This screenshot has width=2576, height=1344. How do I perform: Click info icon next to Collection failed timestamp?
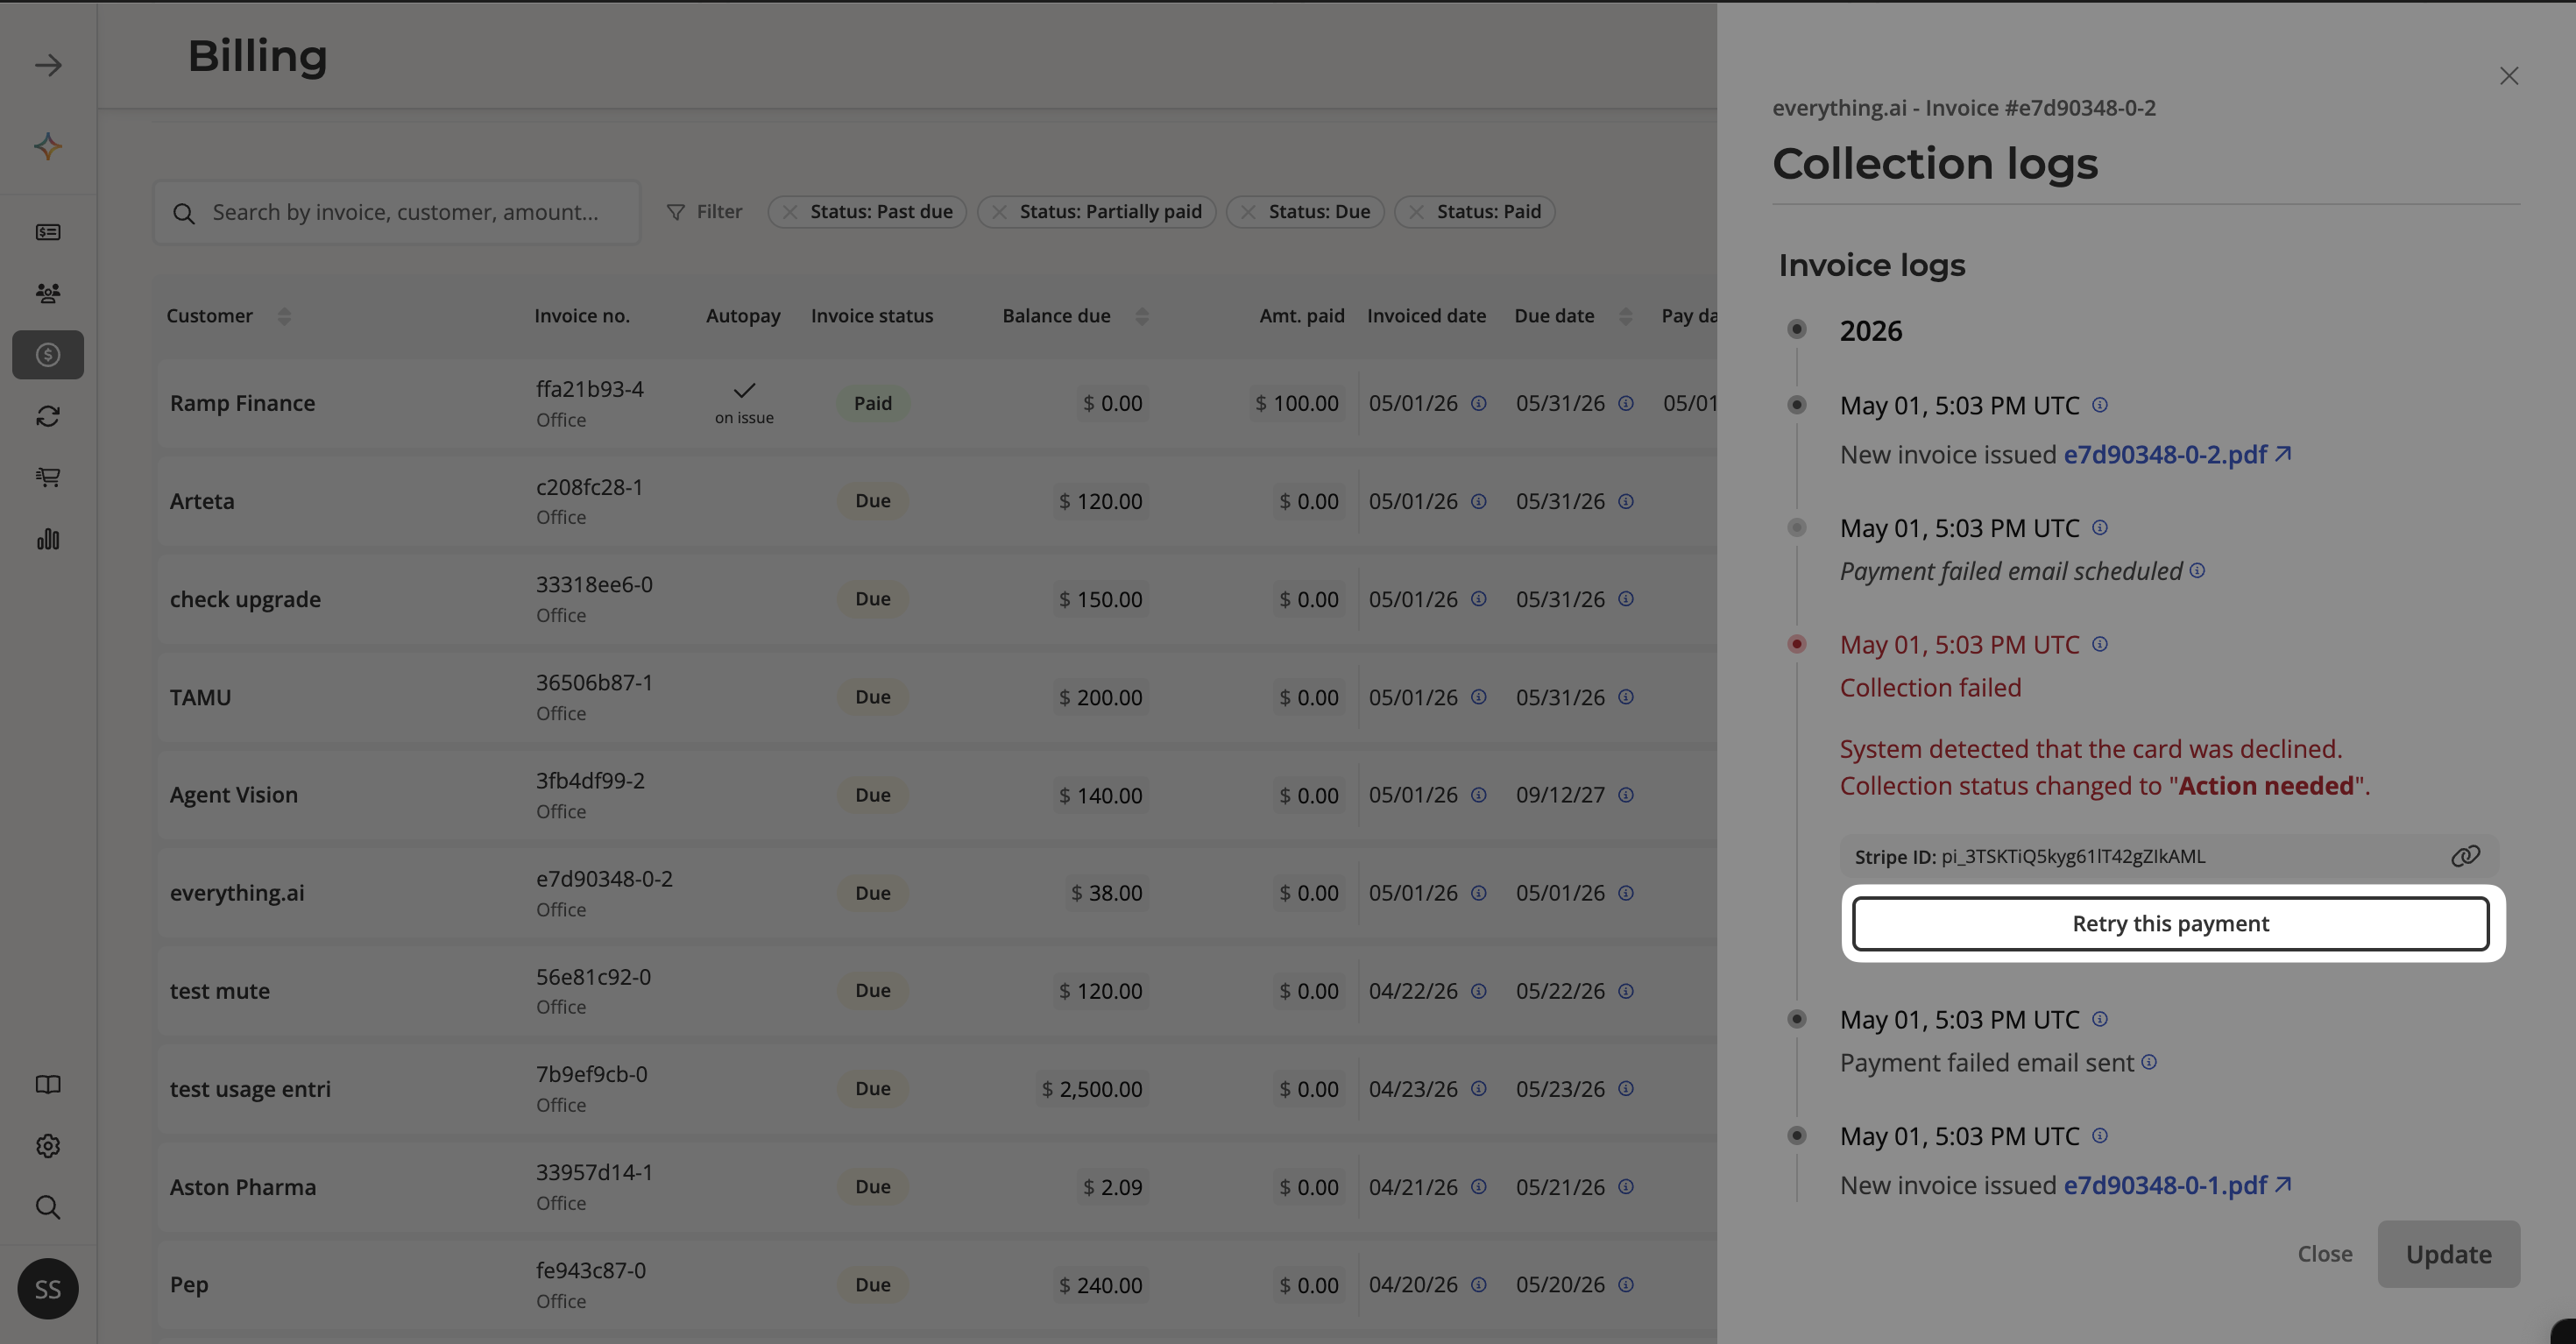coord(2100,644)
